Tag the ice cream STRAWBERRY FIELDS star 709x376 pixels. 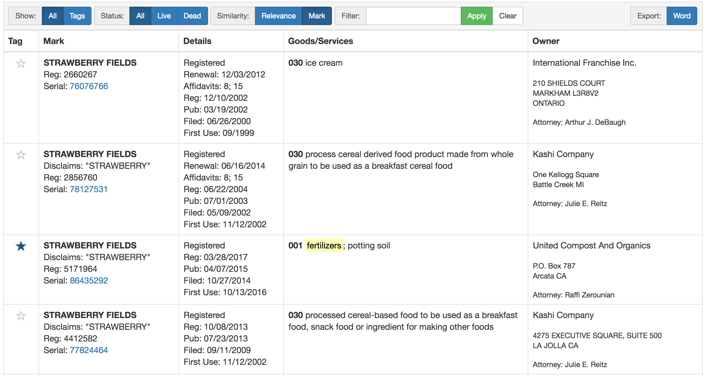tap(21, 64)
